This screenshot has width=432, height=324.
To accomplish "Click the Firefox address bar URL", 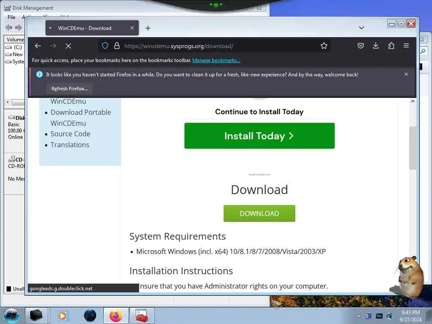I will 179,46.
